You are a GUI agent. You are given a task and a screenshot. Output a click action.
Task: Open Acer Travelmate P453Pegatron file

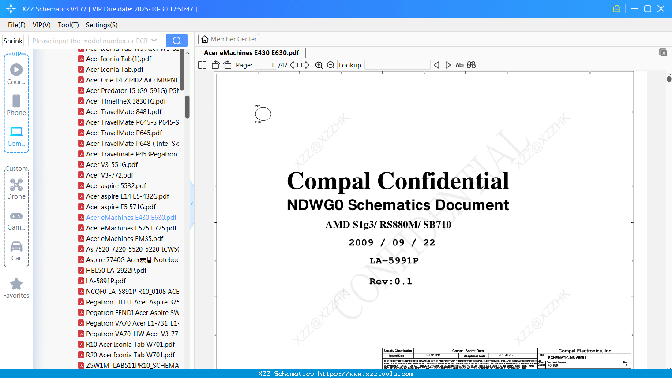[x=128, y=154]
